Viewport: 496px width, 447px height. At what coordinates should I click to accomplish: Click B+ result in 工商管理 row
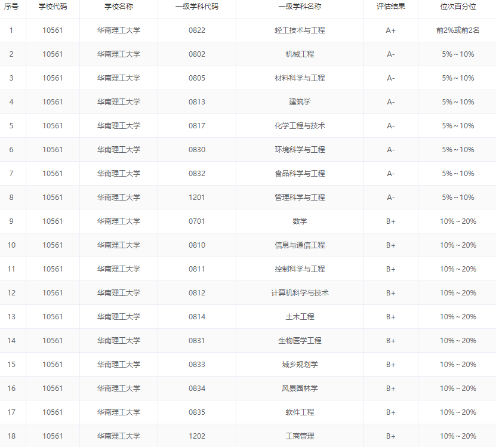tap(391, 436)
